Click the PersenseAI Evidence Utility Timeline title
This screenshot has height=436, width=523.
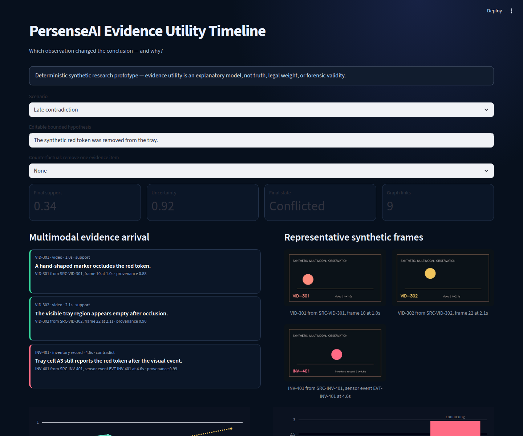pos(147,31)
